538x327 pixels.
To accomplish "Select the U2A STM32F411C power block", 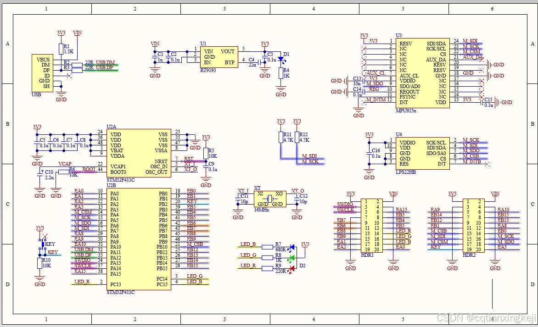I will [x=139, y=153].
